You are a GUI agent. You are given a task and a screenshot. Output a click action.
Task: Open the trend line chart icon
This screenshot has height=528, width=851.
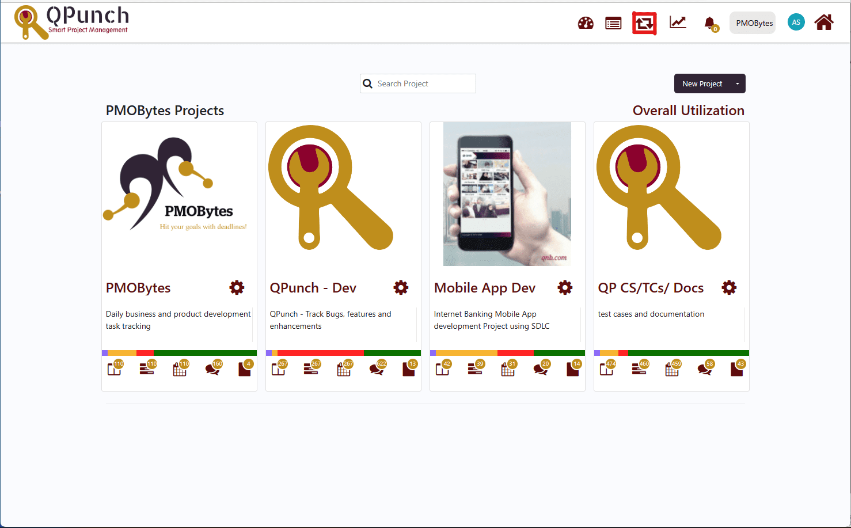(x=678, y=22)
